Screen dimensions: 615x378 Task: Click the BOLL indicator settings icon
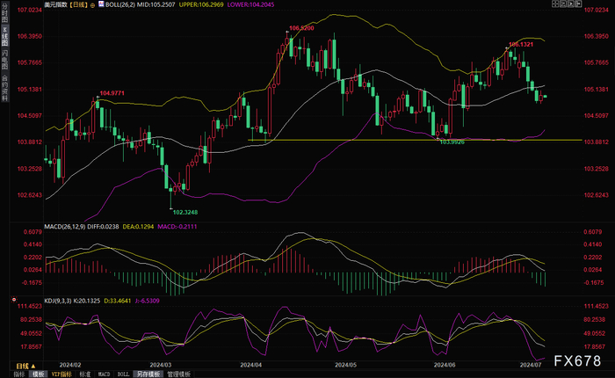coord(101,4)
